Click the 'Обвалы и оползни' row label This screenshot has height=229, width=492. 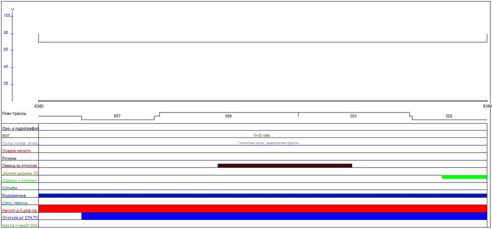[x=19, y=180]
